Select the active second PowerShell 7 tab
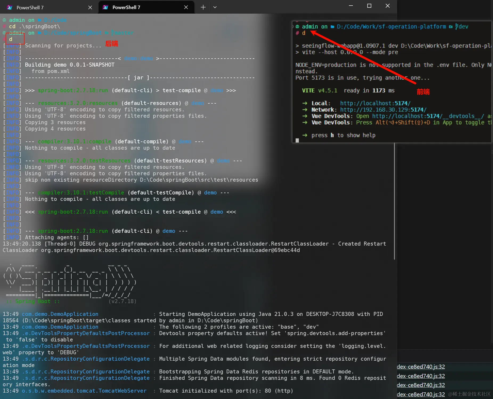The height and width of the screenshot is (399, 493). [146, 7]
